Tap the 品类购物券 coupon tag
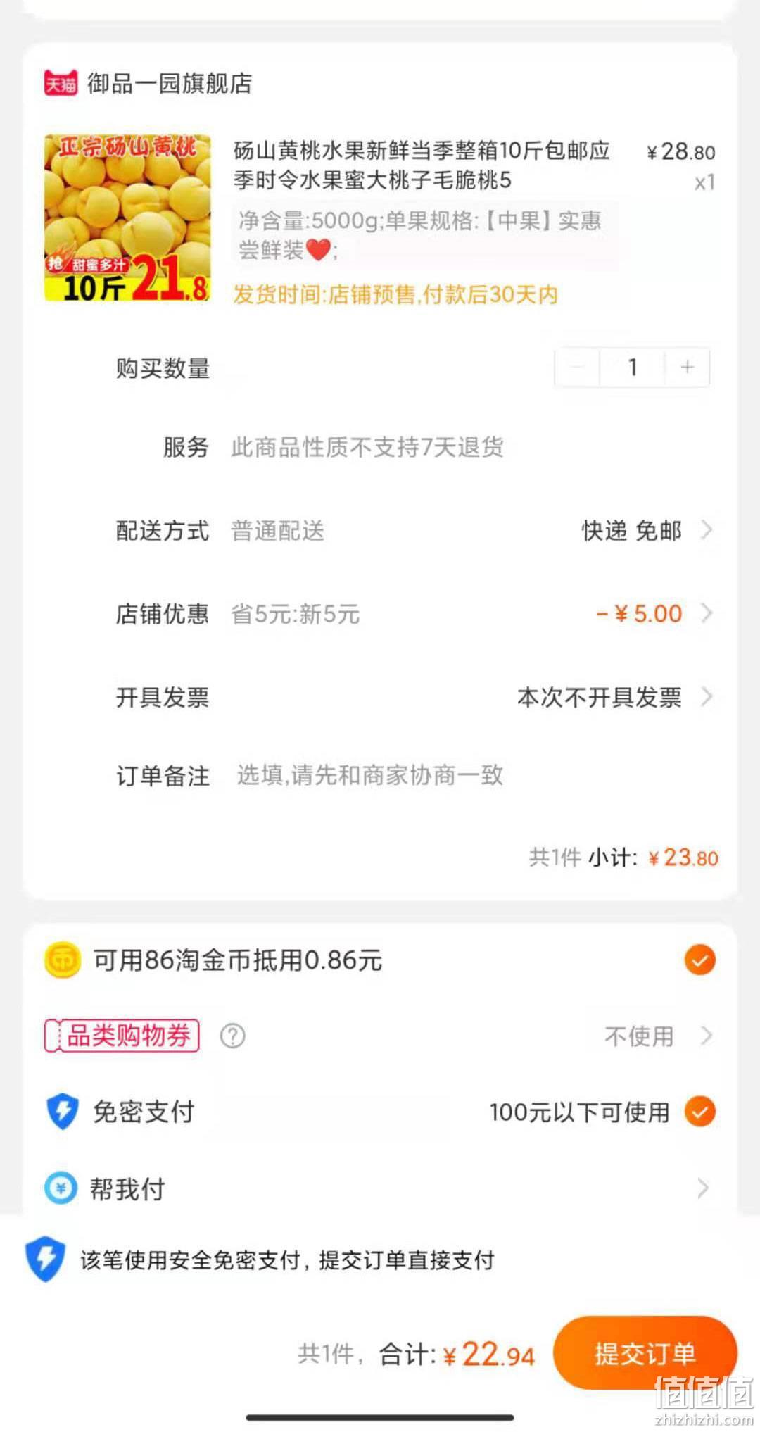The width and height of the screenshot is (760, 1432). click(x=122, y=1036)
